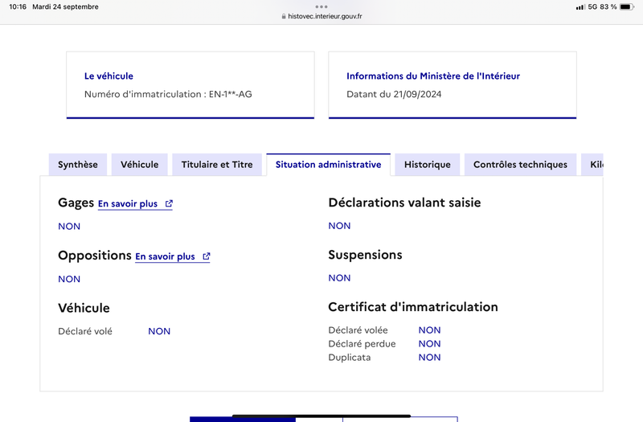Click the Numéro d'immatriculation EN-1**-AG text
Image resolution: width=643 pixels, height=422 pixels.
point(168,94)
